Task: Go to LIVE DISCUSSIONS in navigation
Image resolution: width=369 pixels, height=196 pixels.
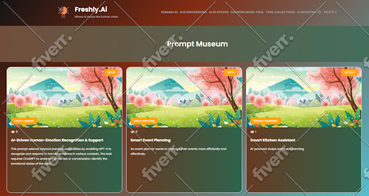Action: tap(193, 12)
